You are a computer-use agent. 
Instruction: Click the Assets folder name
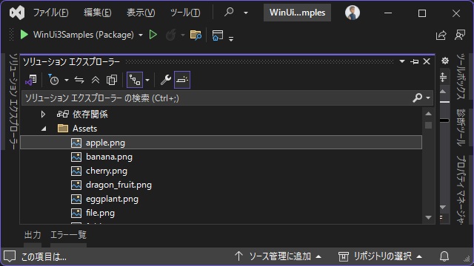click(84, 129)
